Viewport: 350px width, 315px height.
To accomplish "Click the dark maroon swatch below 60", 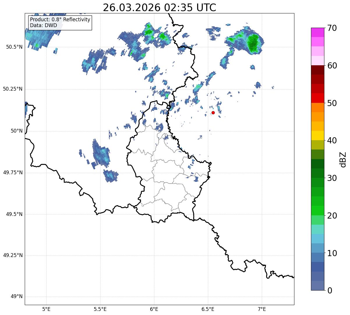I will point(317,70).
